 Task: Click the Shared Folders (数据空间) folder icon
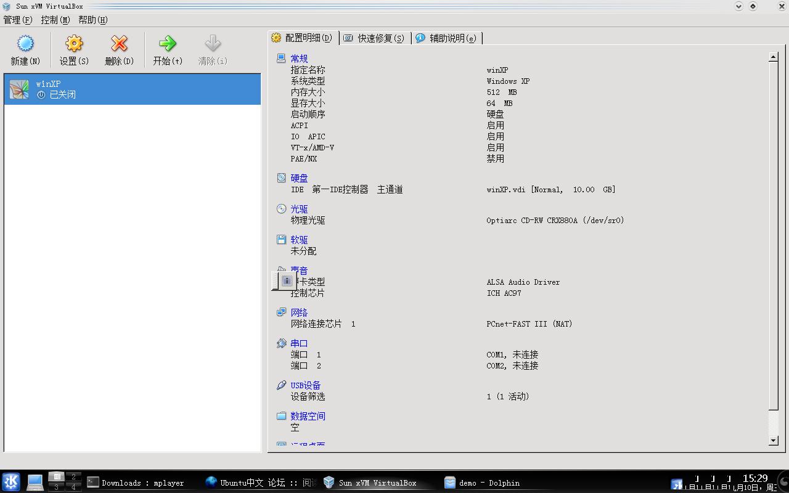(x=281, y=415)
